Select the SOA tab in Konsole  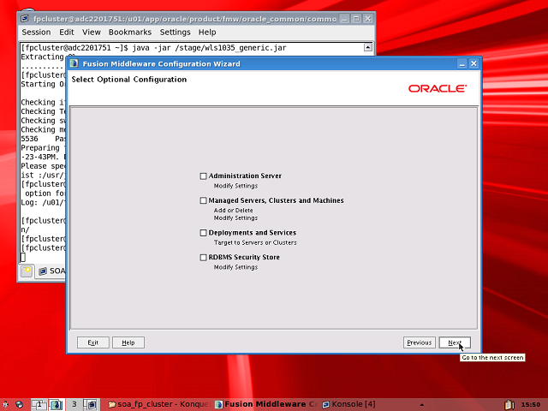pyautogui.click(x=51, y=271)
